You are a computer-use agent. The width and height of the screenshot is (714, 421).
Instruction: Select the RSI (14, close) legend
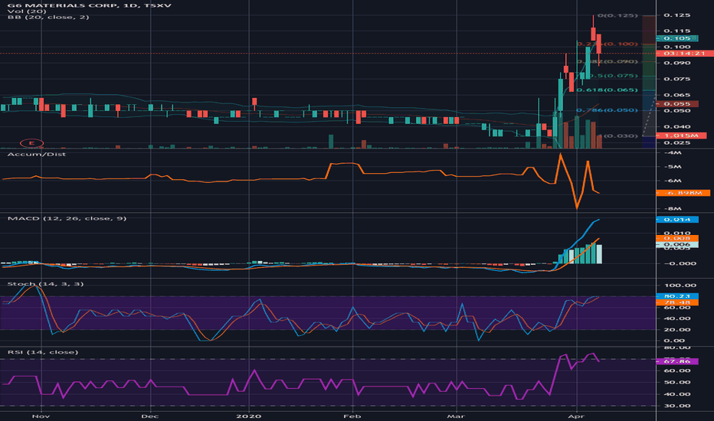43,352
